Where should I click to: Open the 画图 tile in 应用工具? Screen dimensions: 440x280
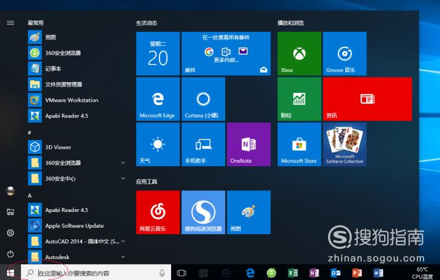click(249, 213)
